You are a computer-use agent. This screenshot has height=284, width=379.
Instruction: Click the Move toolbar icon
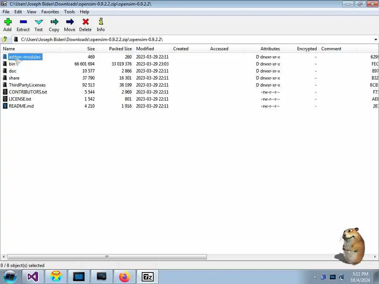(x=70, y=25)
